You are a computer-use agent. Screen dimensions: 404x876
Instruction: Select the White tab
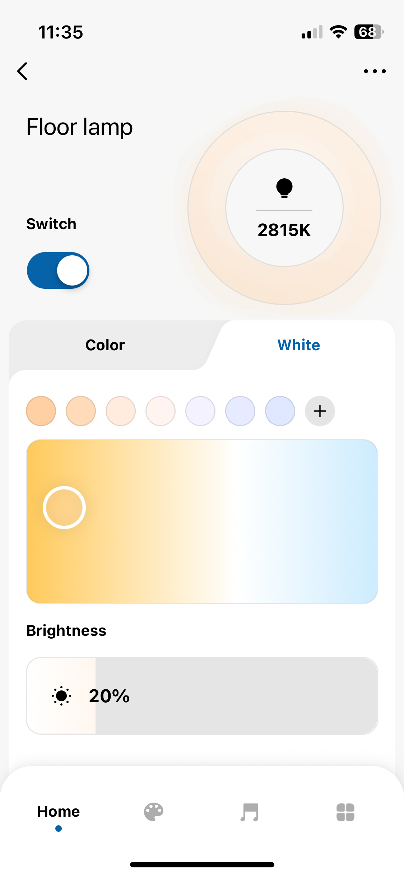coord(299,345)
